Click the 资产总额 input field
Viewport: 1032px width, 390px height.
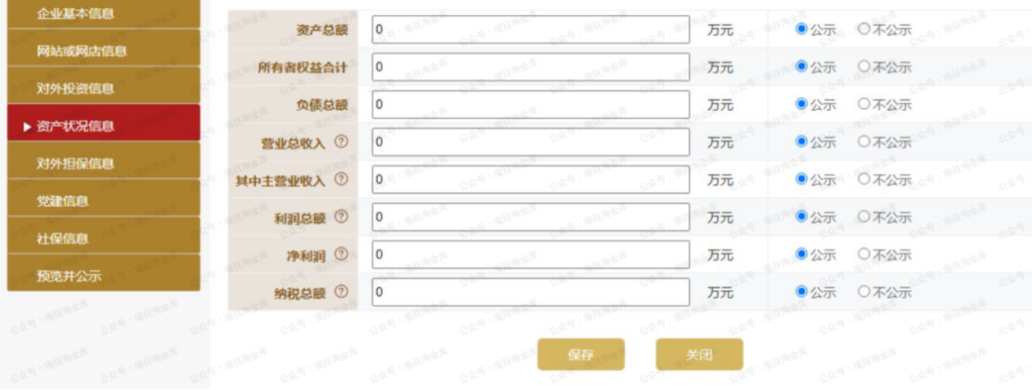[x=530, y=30]
